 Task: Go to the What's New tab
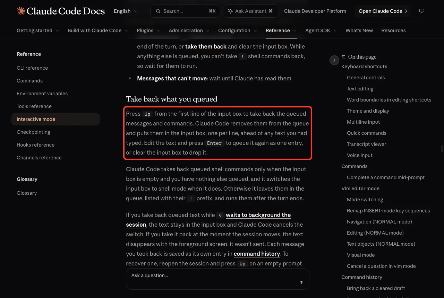[x=359, y=30]
